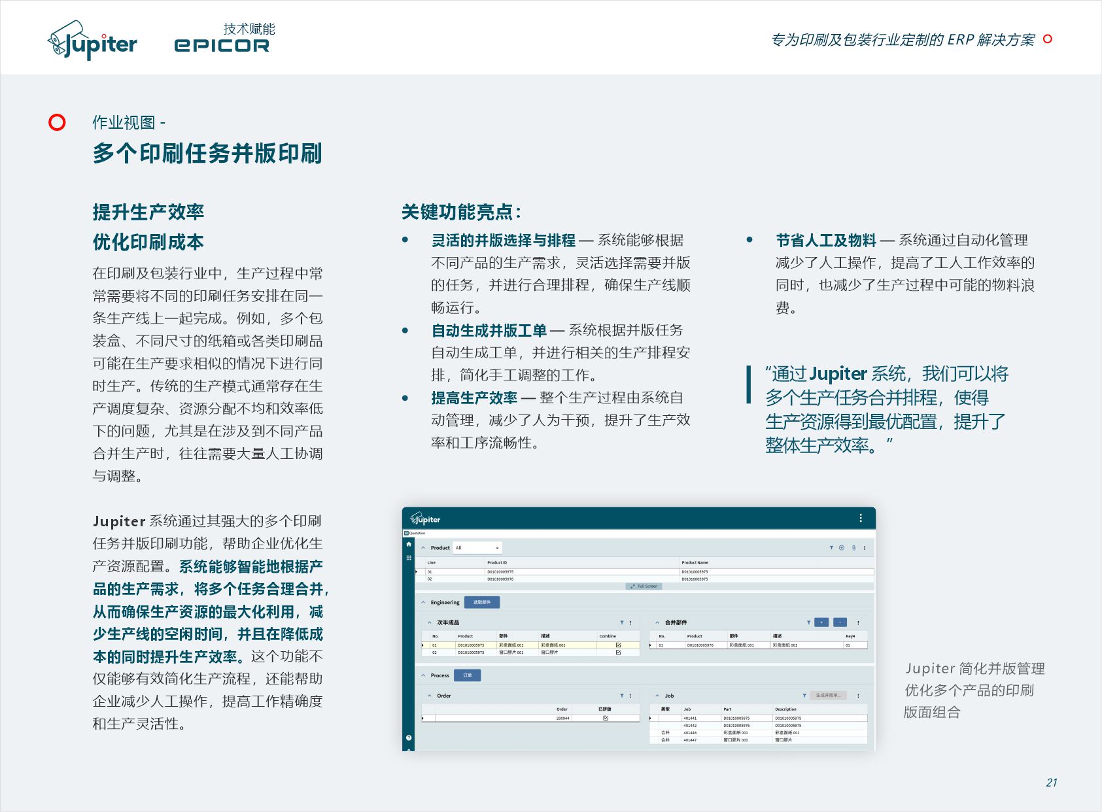
Task: Collapse the Job panel
Action: pyautogui.click(x=657, y=696)
